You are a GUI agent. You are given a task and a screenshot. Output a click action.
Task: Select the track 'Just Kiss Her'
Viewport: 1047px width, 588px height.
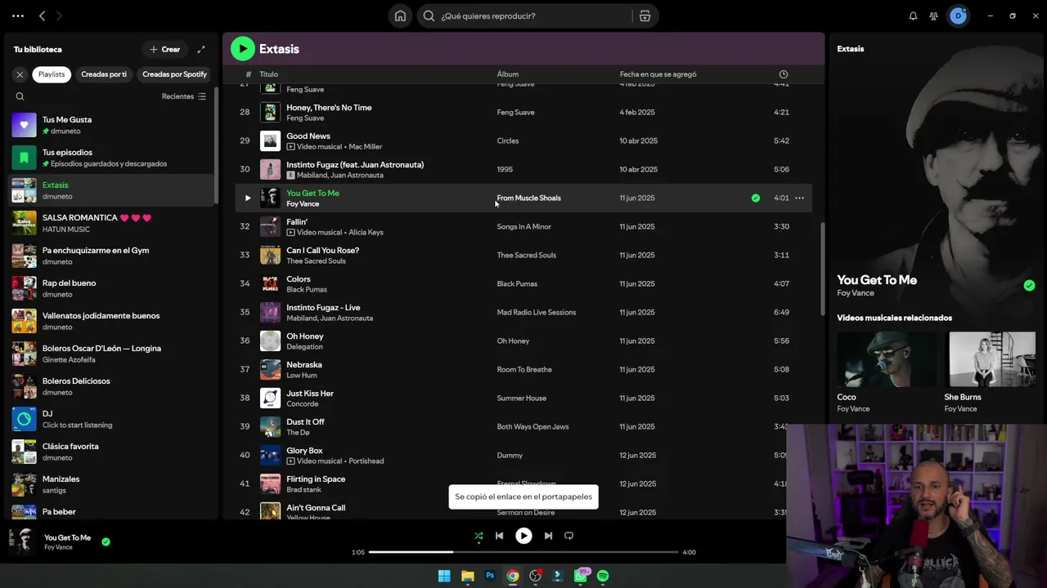point(309,393)
